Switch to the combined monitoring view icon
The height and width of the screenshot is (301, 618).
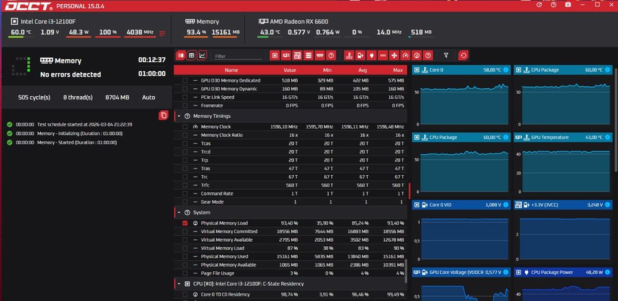(181, 56)
